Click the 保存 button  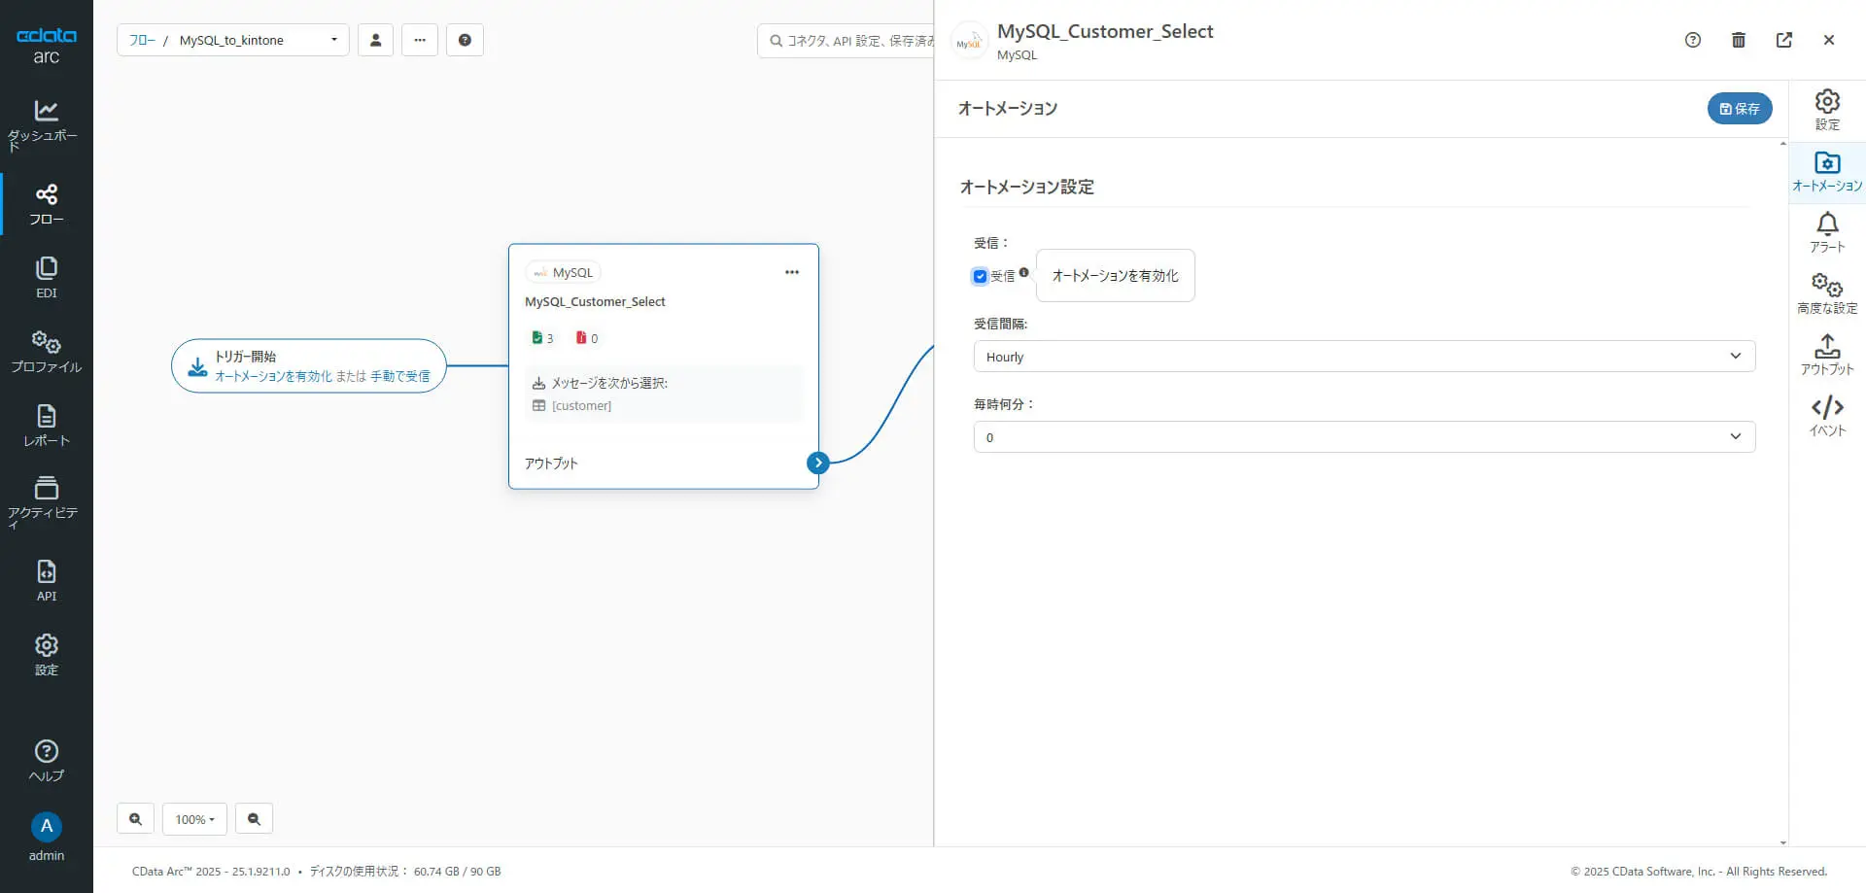pyautogui.click(x=1740, y=109)
